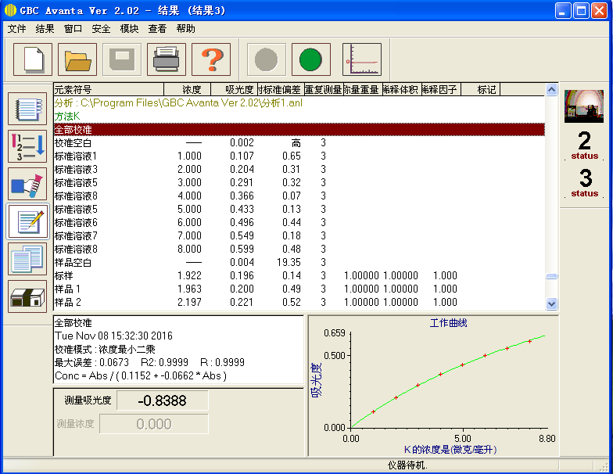Select the highlighted 全部校准 row
The image size is (613, 474).
click(x=299, y=130)
